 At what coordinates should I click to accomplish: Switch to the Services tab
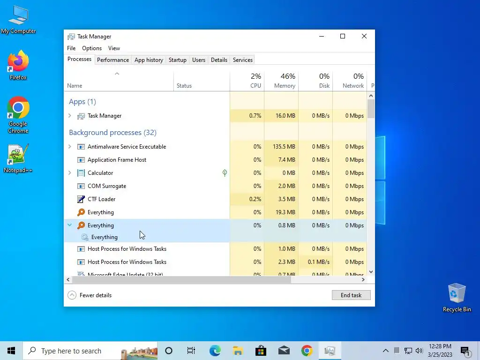click(x=243, y=60)
